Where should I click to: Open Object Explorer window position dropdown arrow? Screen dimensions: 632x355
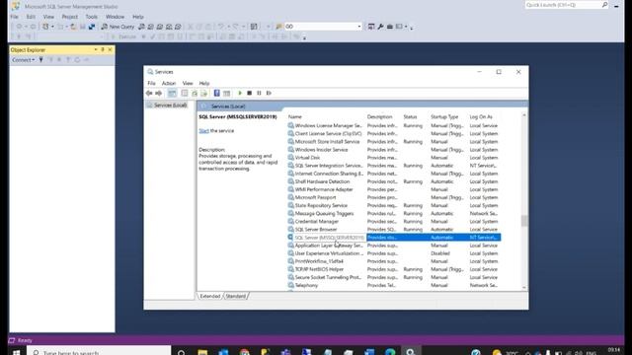pyautogui.click(x=96, y=50)
